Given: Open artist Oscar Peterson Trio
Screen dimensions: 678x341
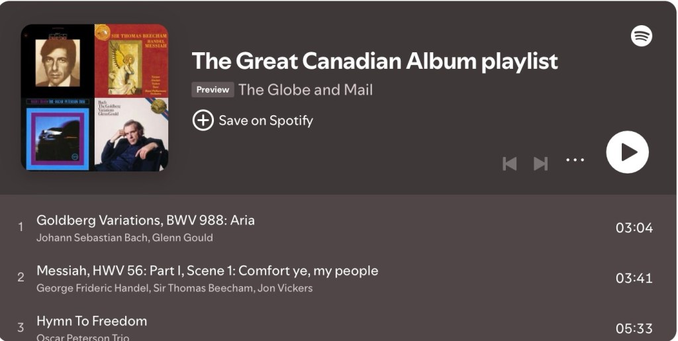Looking at the screenshot, I should coord(83,337).
